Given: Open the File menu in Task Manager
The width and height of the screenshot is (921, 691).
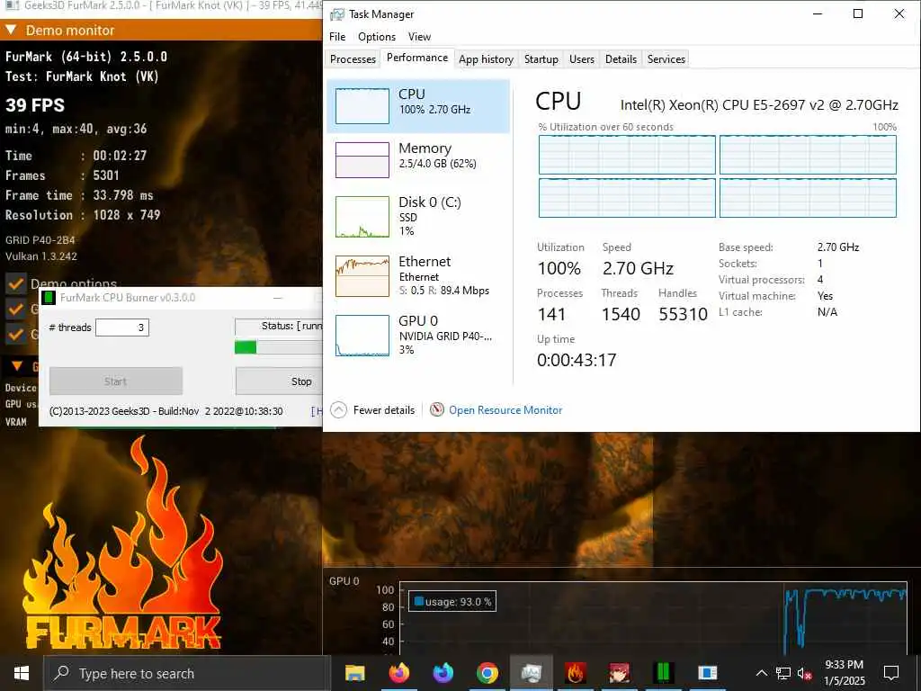Looking at the screenshot, I should pos(337,36).
